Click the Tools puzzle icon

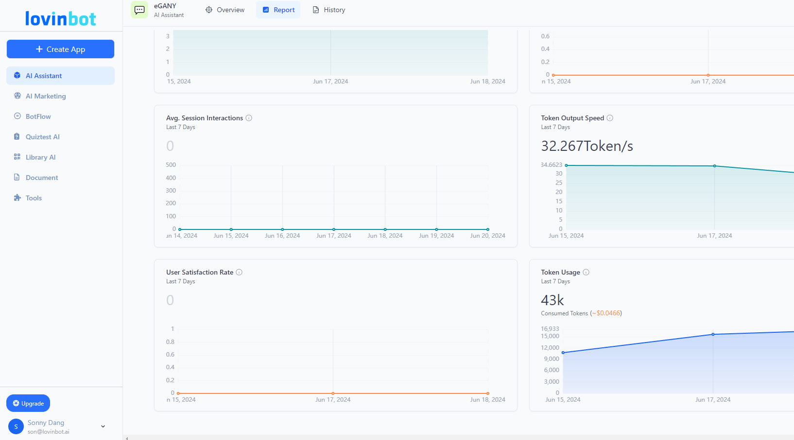pos(17,197)
